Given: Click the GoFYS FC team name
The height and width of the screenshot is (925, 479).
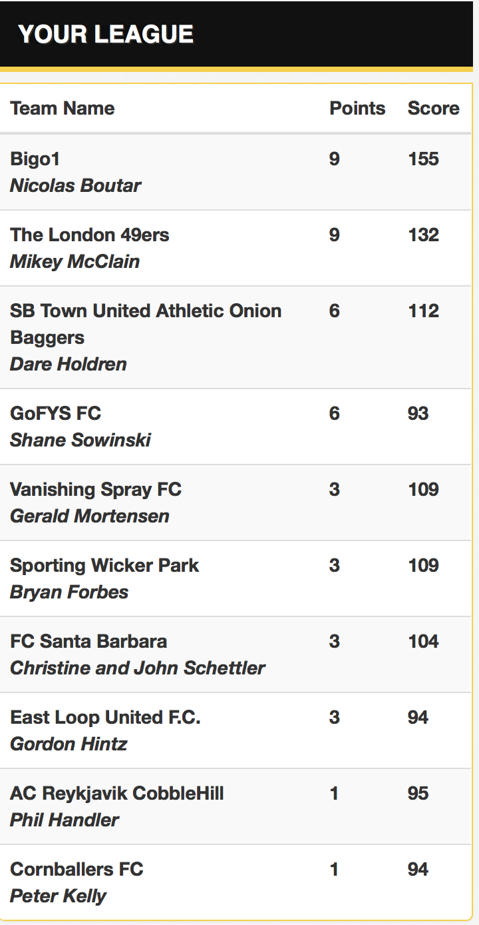Looking at the screenshot, I should [x=55, y=414].
